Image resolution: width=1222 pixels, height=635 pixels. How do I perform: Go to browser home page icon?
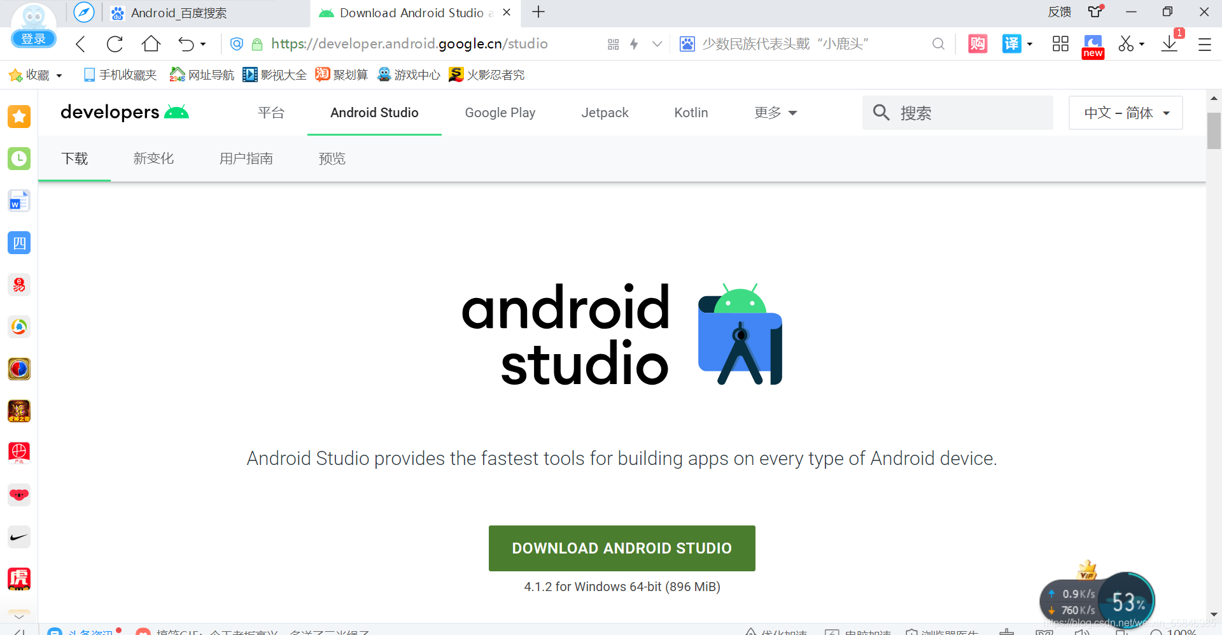click(151, 43)
